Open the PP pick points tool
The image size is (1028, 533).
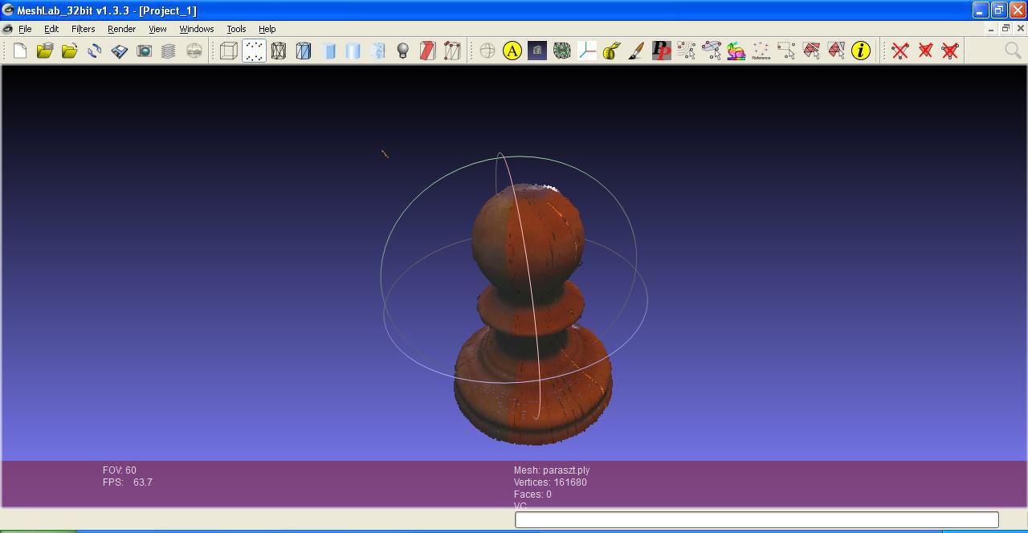[662, 51]
